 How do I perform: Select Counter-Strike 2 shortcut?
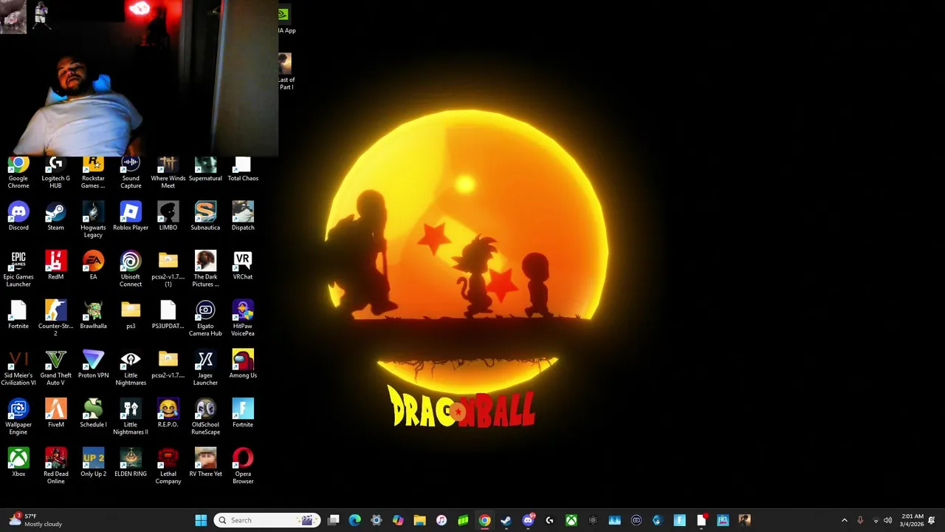[55, 318]
